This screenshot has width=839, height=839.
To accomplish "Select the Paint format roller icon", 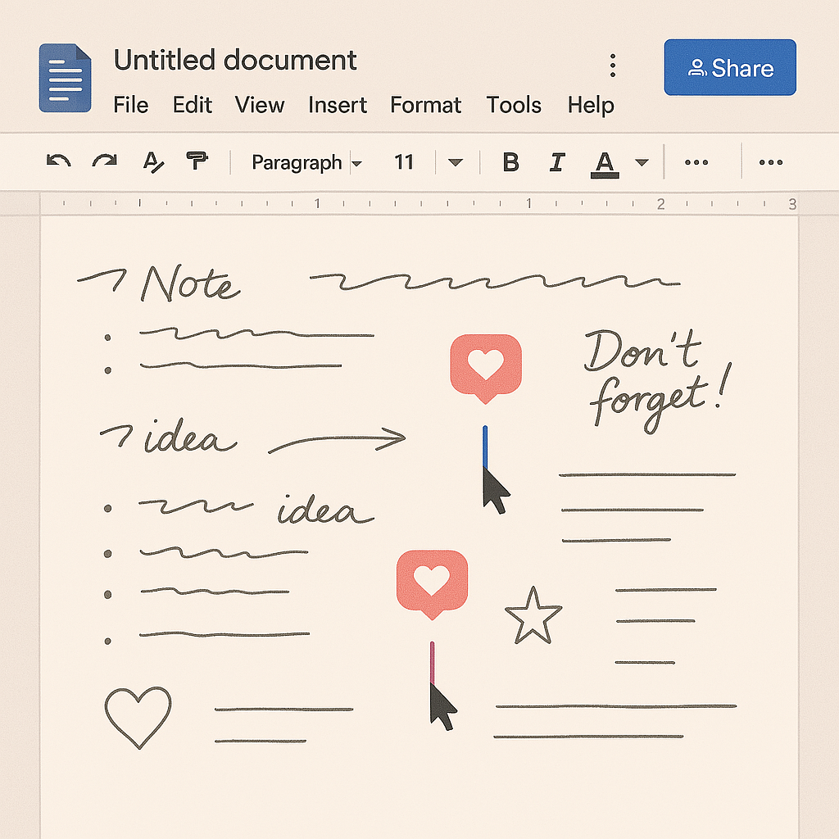I will pos(197,162).
